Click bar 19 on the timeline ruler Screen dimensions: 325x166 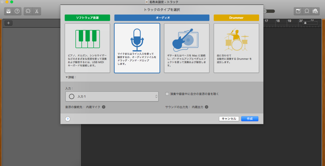coord(289,21)
